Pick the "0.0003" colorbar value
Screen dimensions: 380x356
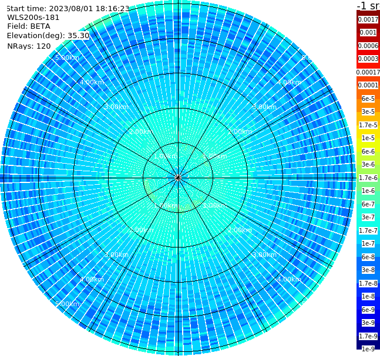(x=368, y=59)
